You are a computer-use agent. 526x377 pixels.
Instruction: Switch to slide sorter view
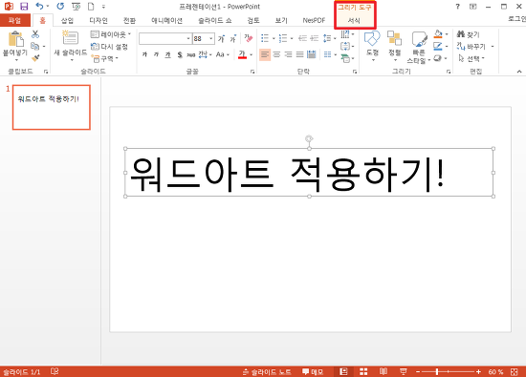tap(363, 371)
